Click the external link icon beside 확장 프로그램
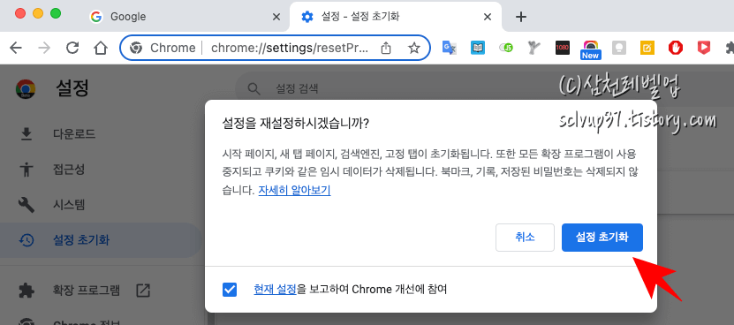Image resolution: width=734 pixels, height=325 pixels. [x=143, y=291]
